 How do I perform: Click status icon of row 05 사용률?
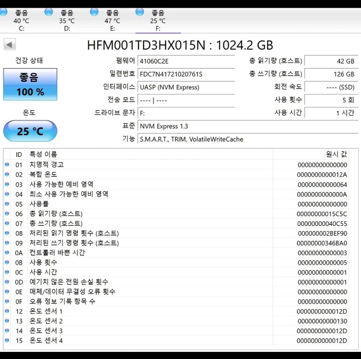[7, 204]
